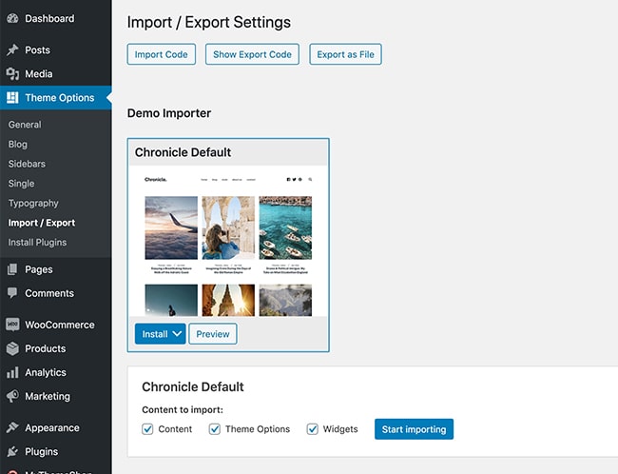This screenshot has height=474, width=618.
Task: Open the Install dropdown arrow
Action: tap(178, 334)
